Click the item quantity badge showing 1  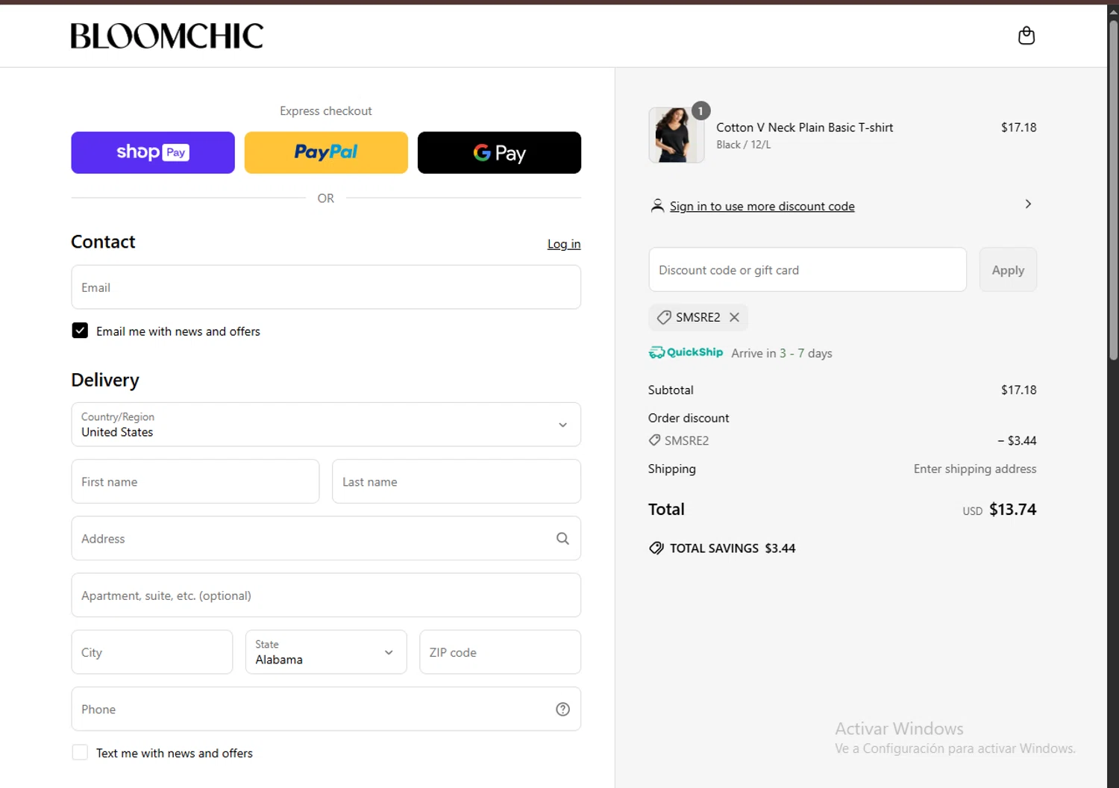coord(700,110)
